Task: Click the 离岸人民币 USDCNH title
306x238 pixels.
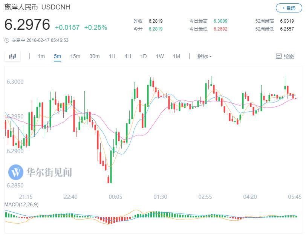Action: coord(37,8)
